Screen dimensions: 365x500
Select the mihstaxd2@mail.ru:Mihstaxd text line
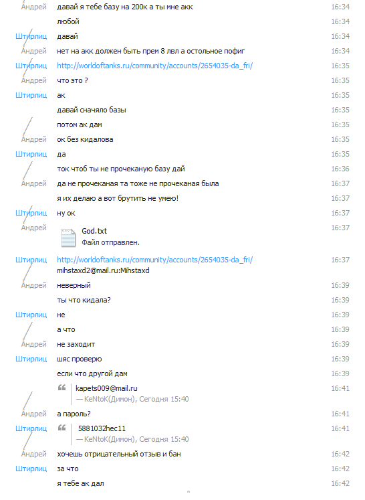(x=103, y=270)
